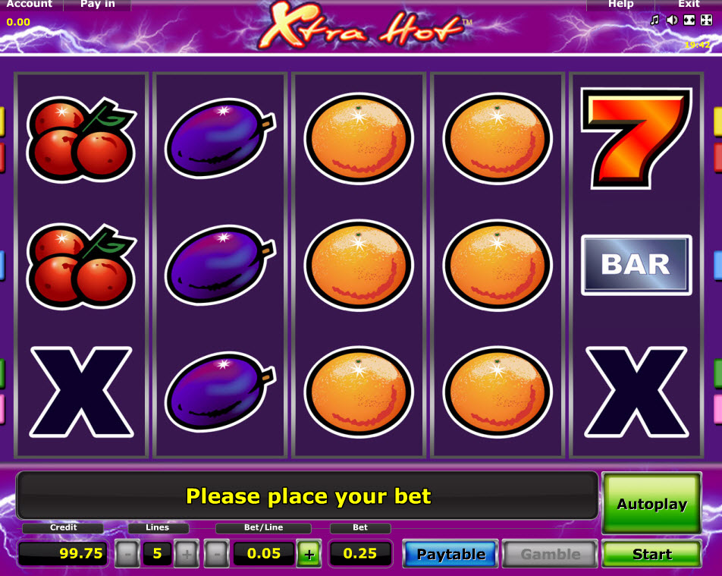Click the Gamble button
Image resolution: width=722 pixels, height=576 pixels.
pos(551,553)
